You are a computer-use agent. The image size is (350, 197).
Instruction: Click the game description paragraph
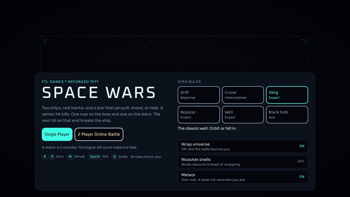pos(103,114)
